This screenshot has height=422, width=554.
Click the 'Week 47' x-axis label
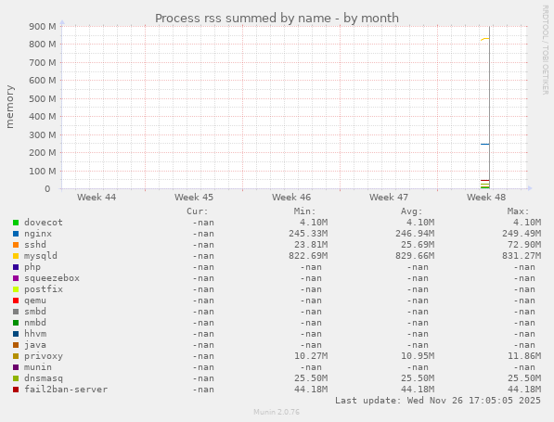pyautogui.click(x=389, y=197)
